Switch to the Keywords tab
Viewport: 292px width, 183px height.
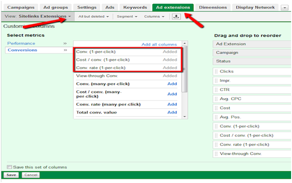pos(135,7)
